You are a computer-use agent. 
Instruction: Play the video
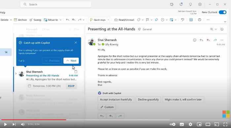click(x=6, y=124)
